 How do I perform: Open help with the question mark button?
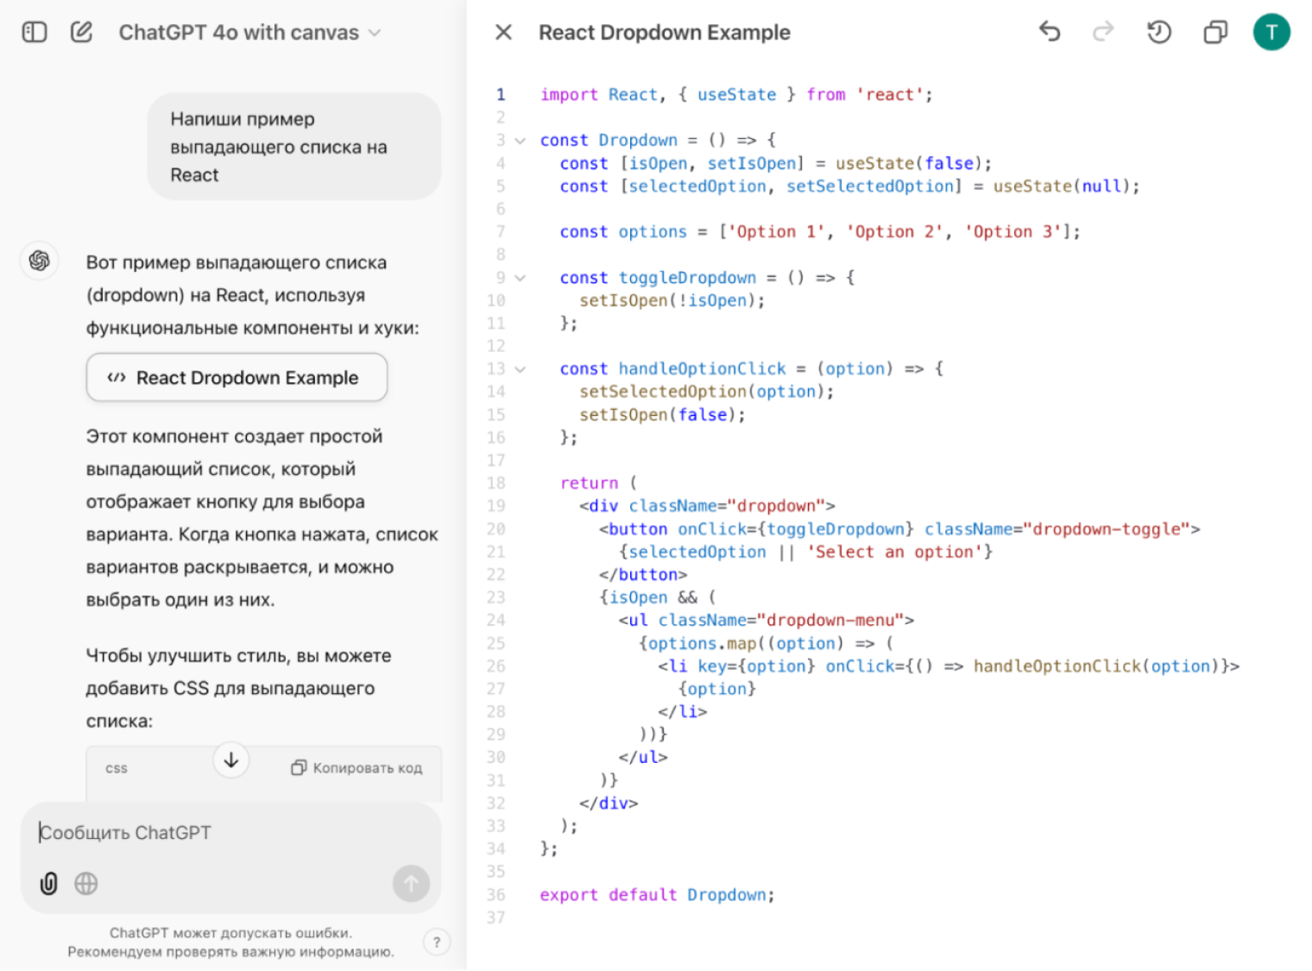coord(437,943)
